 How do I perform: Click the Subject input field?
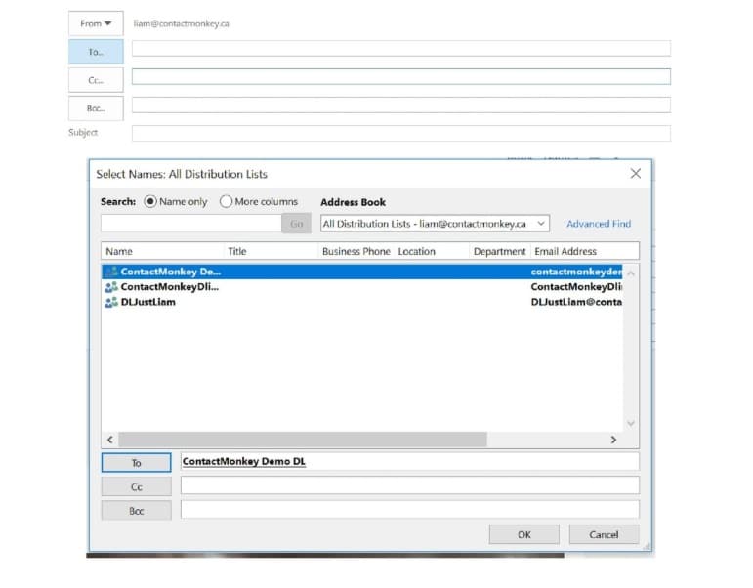401,134
